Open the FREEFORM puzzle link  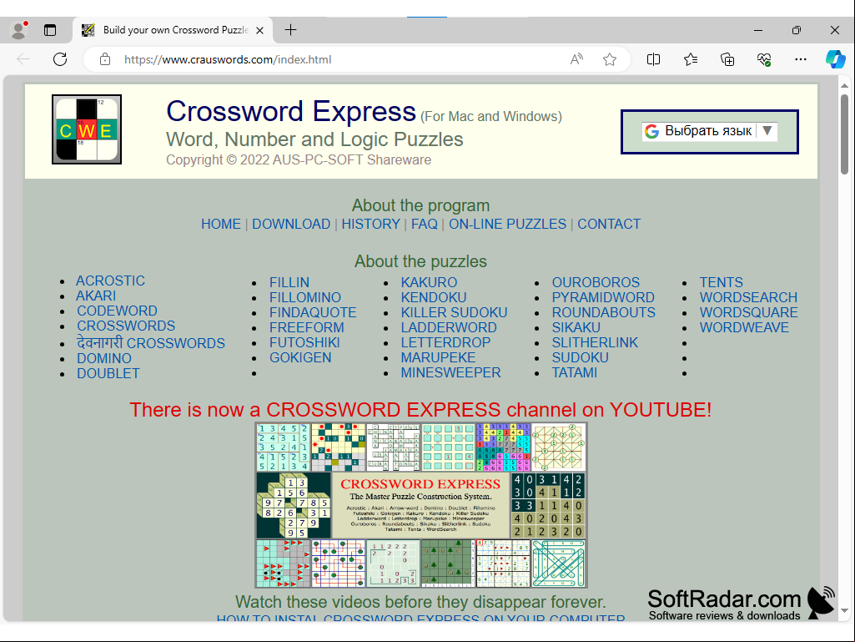click(306, 327)
